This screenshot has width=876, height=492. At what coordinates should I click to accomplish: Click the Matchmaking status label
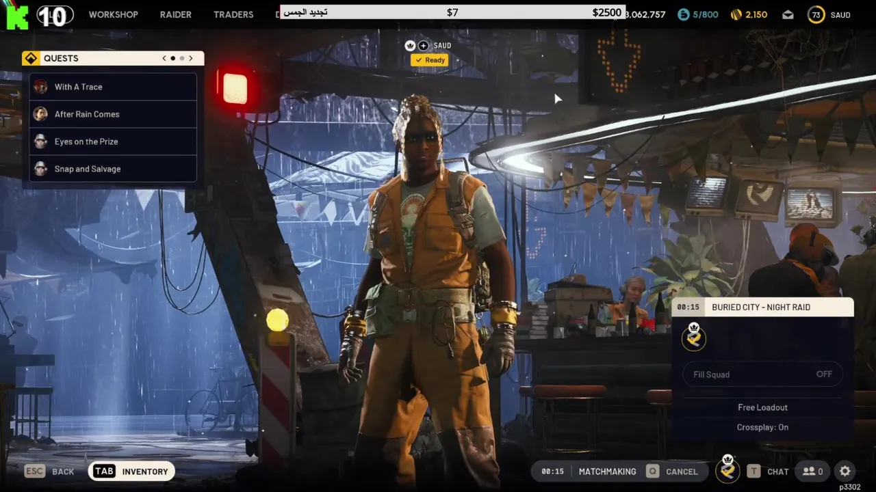click(x=607, y=471)
